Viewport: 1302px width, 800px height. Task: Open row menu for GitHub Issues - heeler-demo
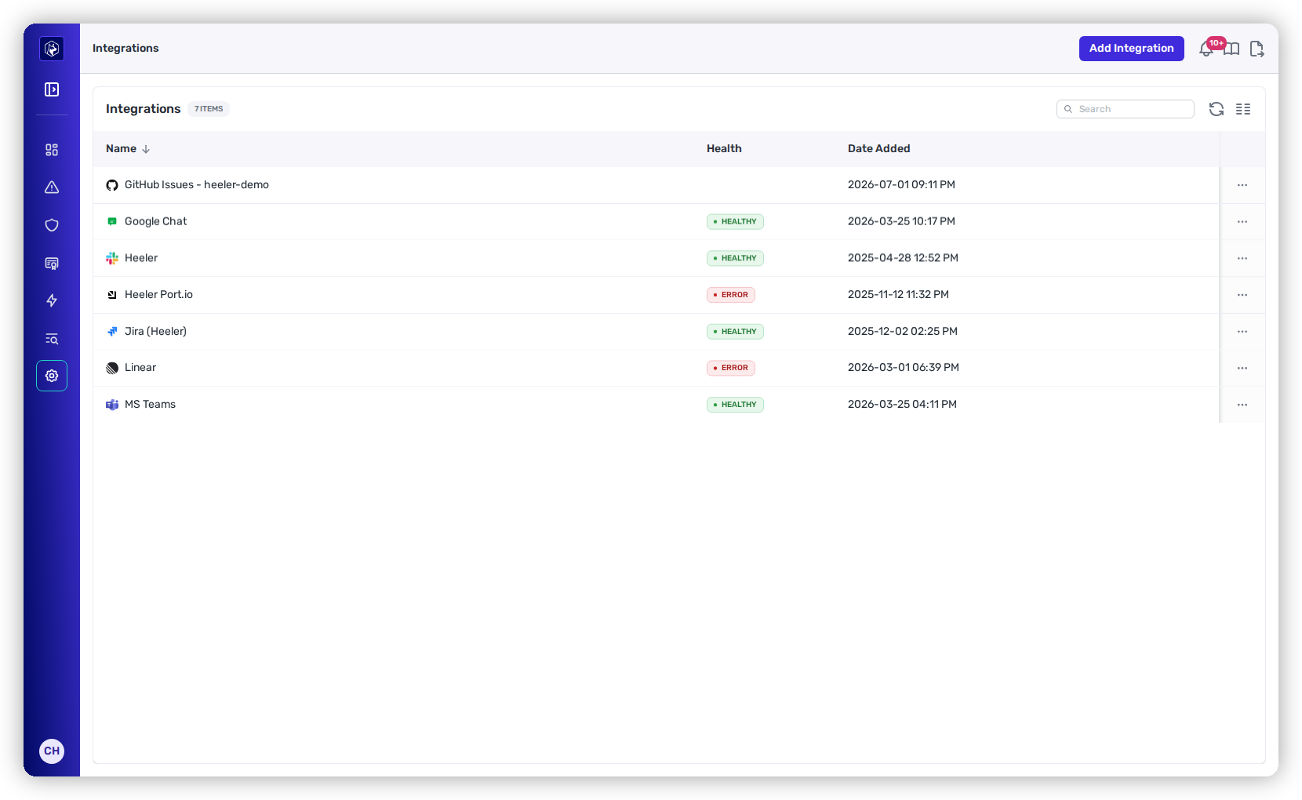tap(1242, 185)
